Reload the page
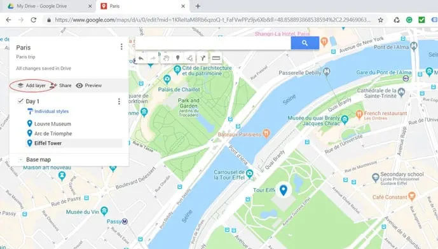Image resolution: width=438 pixels, height=249 pixels. coord(34,20)
